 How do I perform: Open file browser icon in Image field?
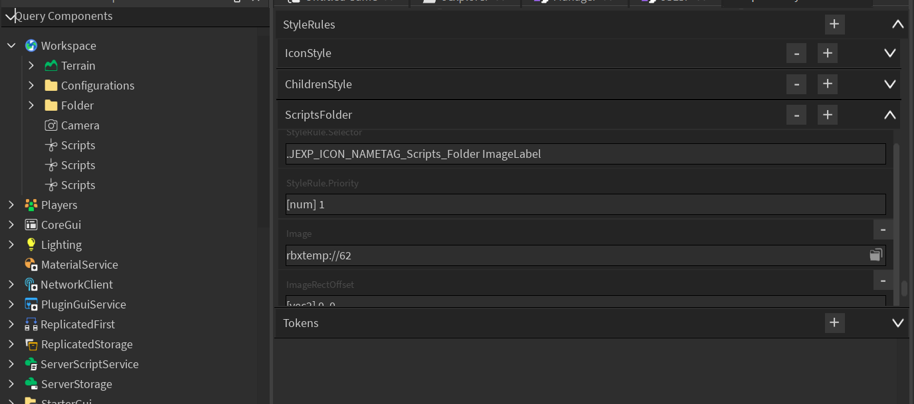[x=876, y=255]
